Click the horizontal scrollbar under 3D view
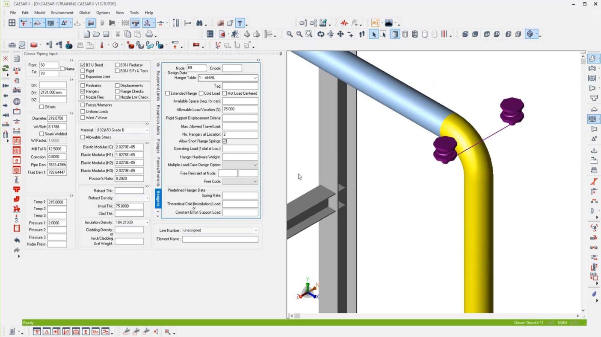The width and height of the screenshot is (601, 337). [x=434, y=316]
